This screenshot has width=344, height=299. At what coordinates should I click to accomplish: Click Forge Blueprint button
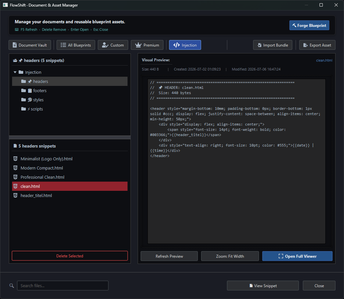pyautogui.click(x=309, y=25)
